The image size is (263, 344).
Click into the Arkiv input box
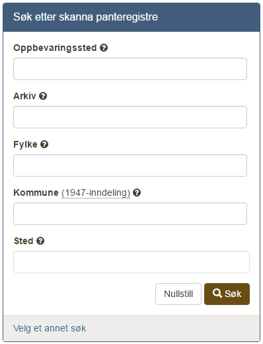click(x=130, y=117)
